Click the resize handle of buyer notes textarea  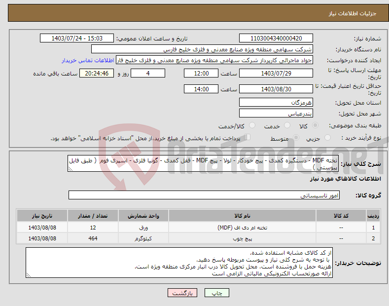click(x=29, y=275)
